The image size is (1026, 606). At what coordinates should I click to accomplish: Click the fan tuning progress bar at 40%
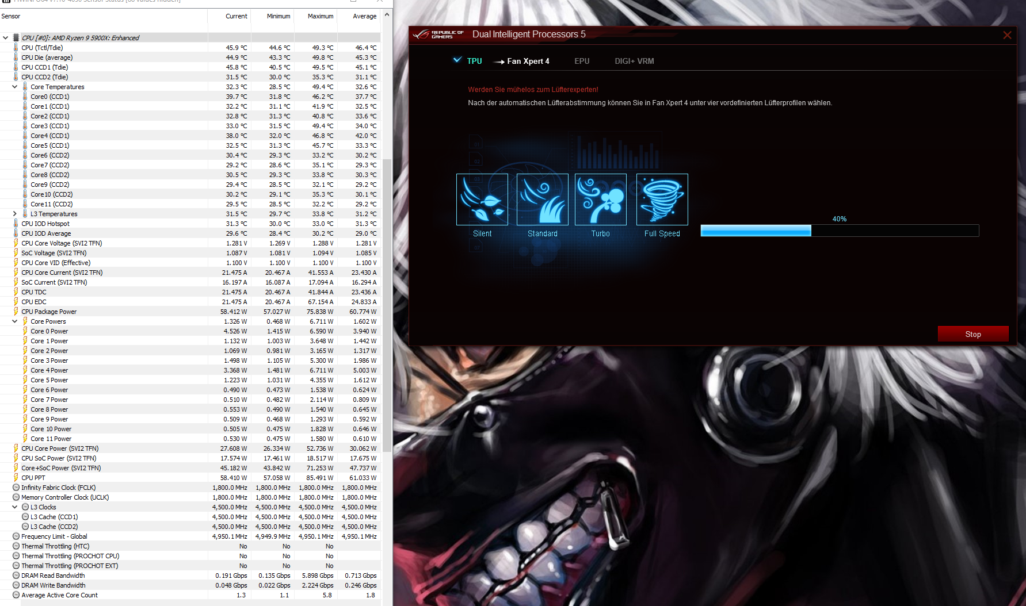pyautogui.click(x=840, y=231)
